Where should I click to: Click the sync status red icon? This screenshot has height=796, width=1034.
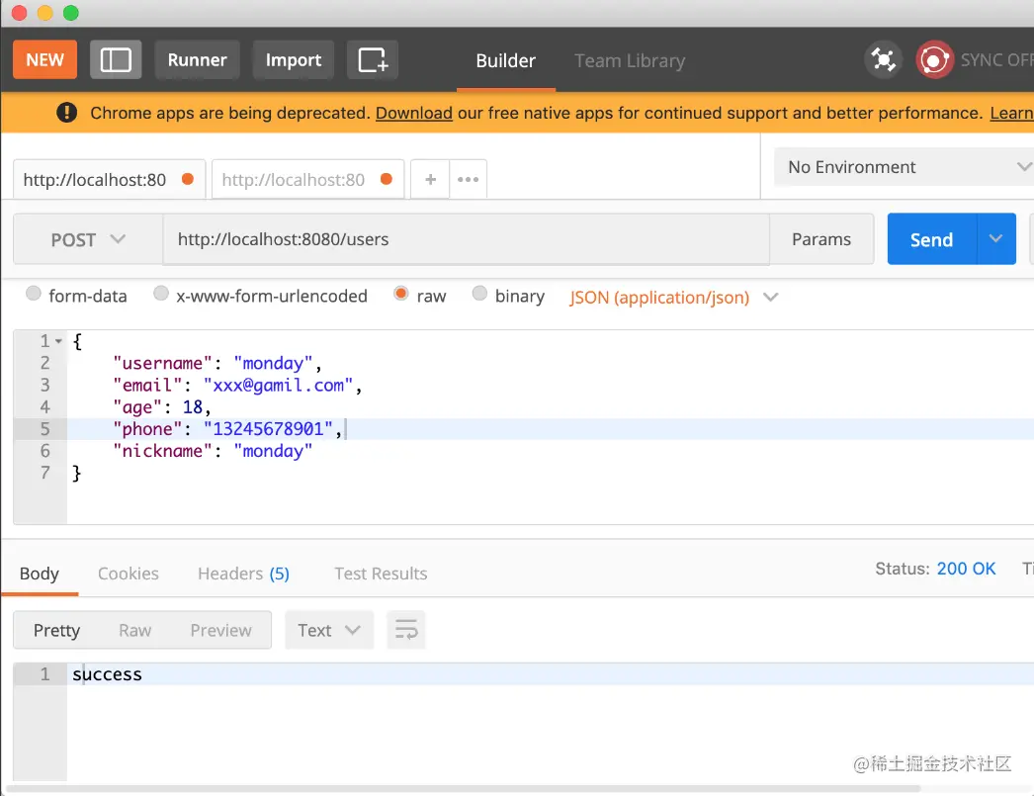[x=934, y=60]
